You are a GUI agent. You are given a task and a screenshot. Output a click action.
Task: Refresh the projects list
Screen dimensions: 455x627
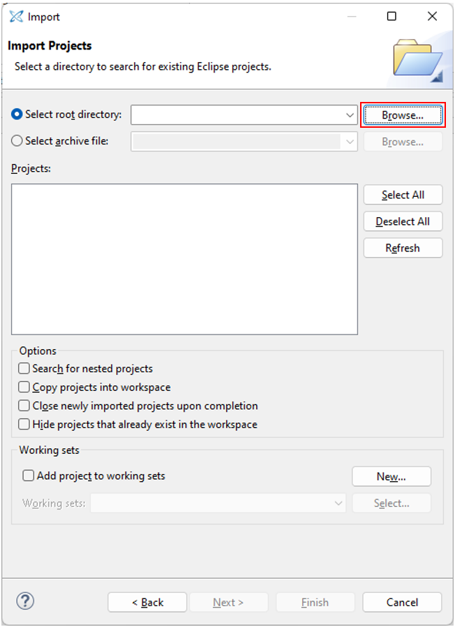[x=403, y=248]
